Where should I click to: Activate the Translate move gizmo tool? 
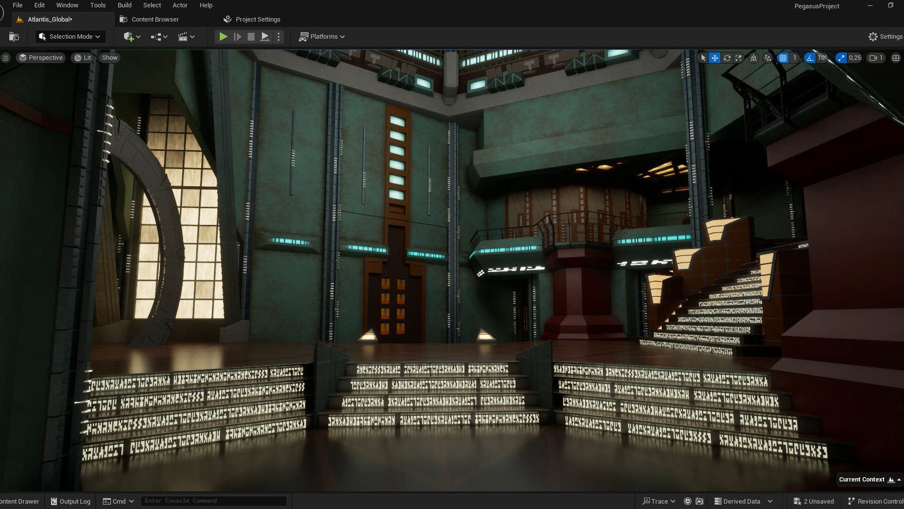[715, 58]
